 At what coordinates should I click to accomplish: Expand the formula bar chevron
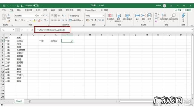click(192, 30)
